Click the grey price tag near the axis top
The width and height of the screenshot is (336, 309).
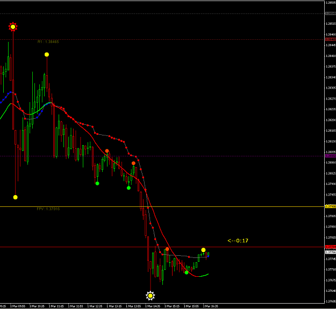[331, 13]
